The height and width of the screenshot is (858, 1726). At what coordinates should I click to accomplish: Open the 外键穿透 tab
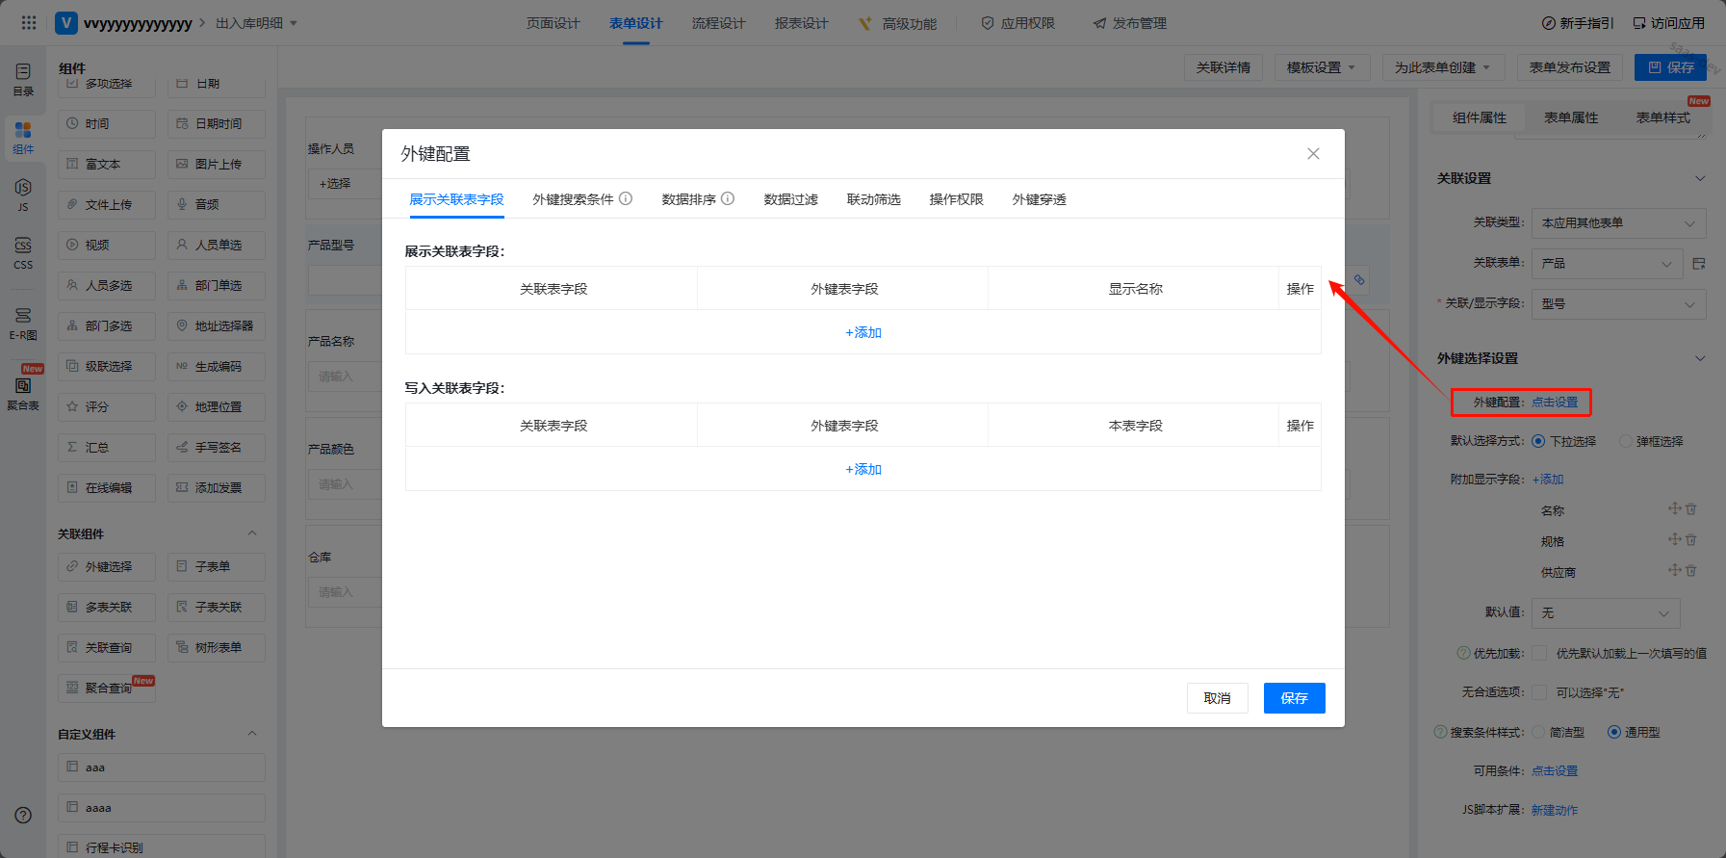click(1039, 199)
